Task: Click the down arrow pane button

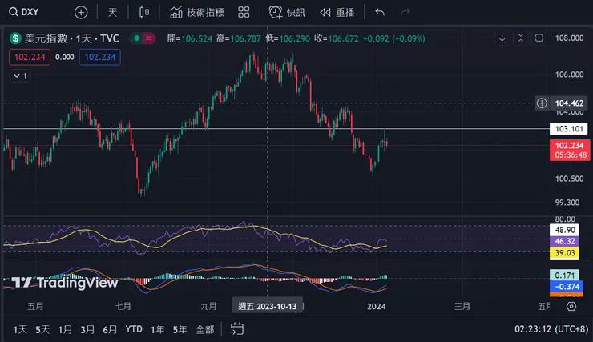Action: pos(502,38)
